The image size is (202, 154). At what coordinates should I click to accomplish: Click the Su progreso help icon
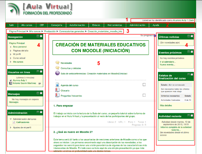(154, 36)
